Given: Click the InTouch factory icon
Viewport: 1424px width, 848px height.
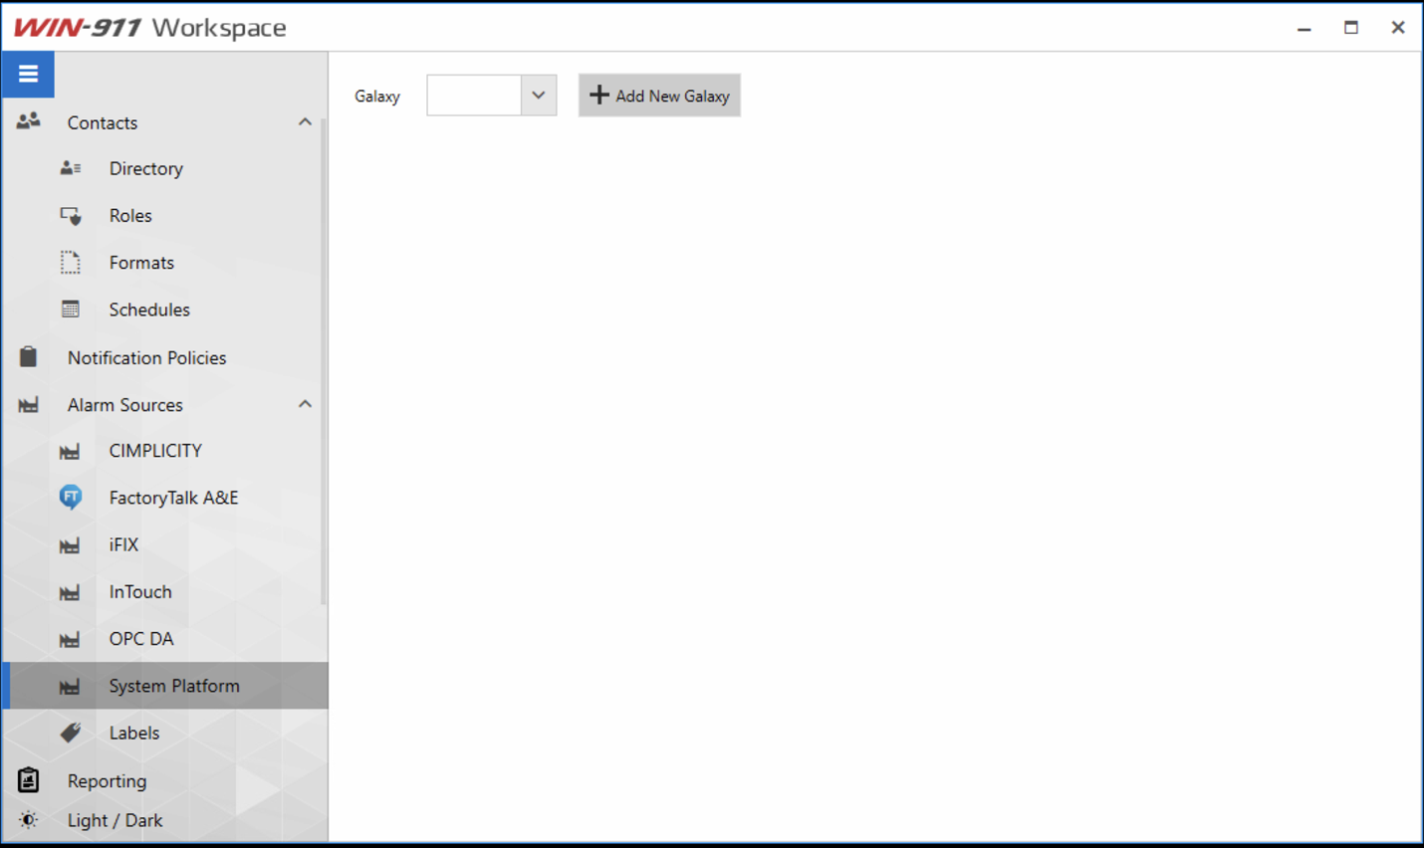Looking at the screenshot, I should click(70, 592).
